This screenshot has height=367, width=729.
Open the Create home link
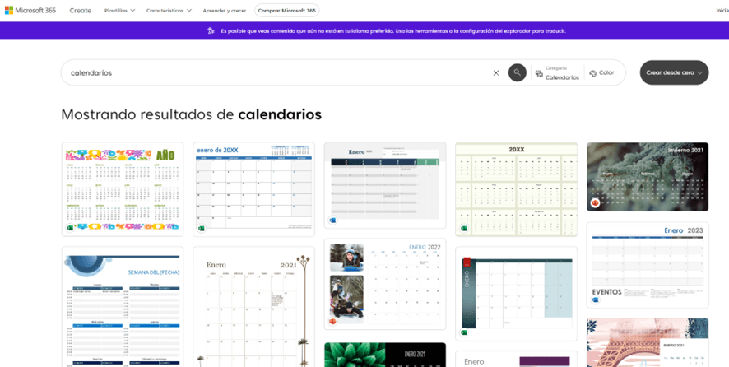click(x=81, y=10)
